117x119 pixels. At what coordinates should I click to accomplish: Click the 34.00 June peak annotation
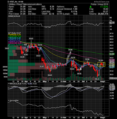(70, 50)
